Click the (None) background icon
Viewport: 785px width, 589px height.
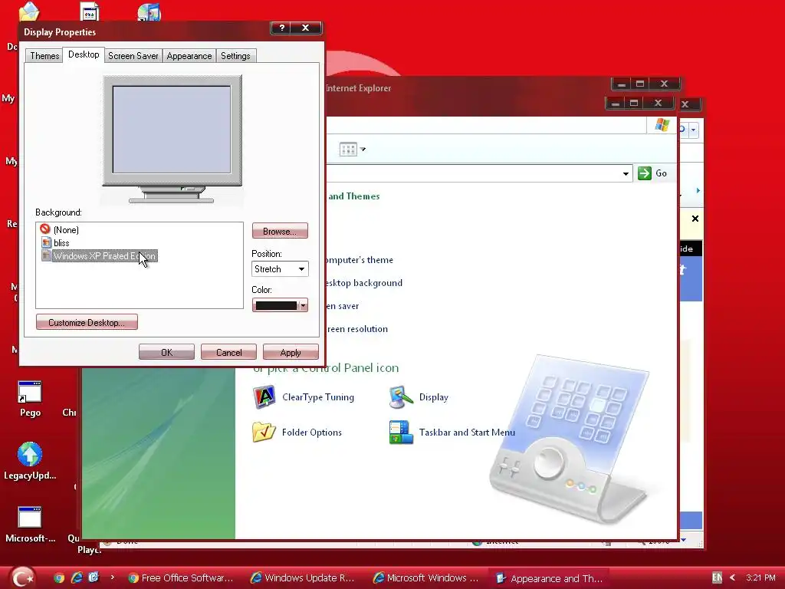(x=45, y=229)
